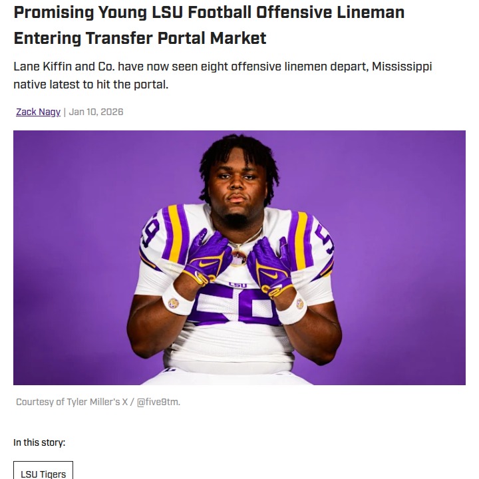
Task: Click the @five9tm handle in the caption
Action: (158, 402)
